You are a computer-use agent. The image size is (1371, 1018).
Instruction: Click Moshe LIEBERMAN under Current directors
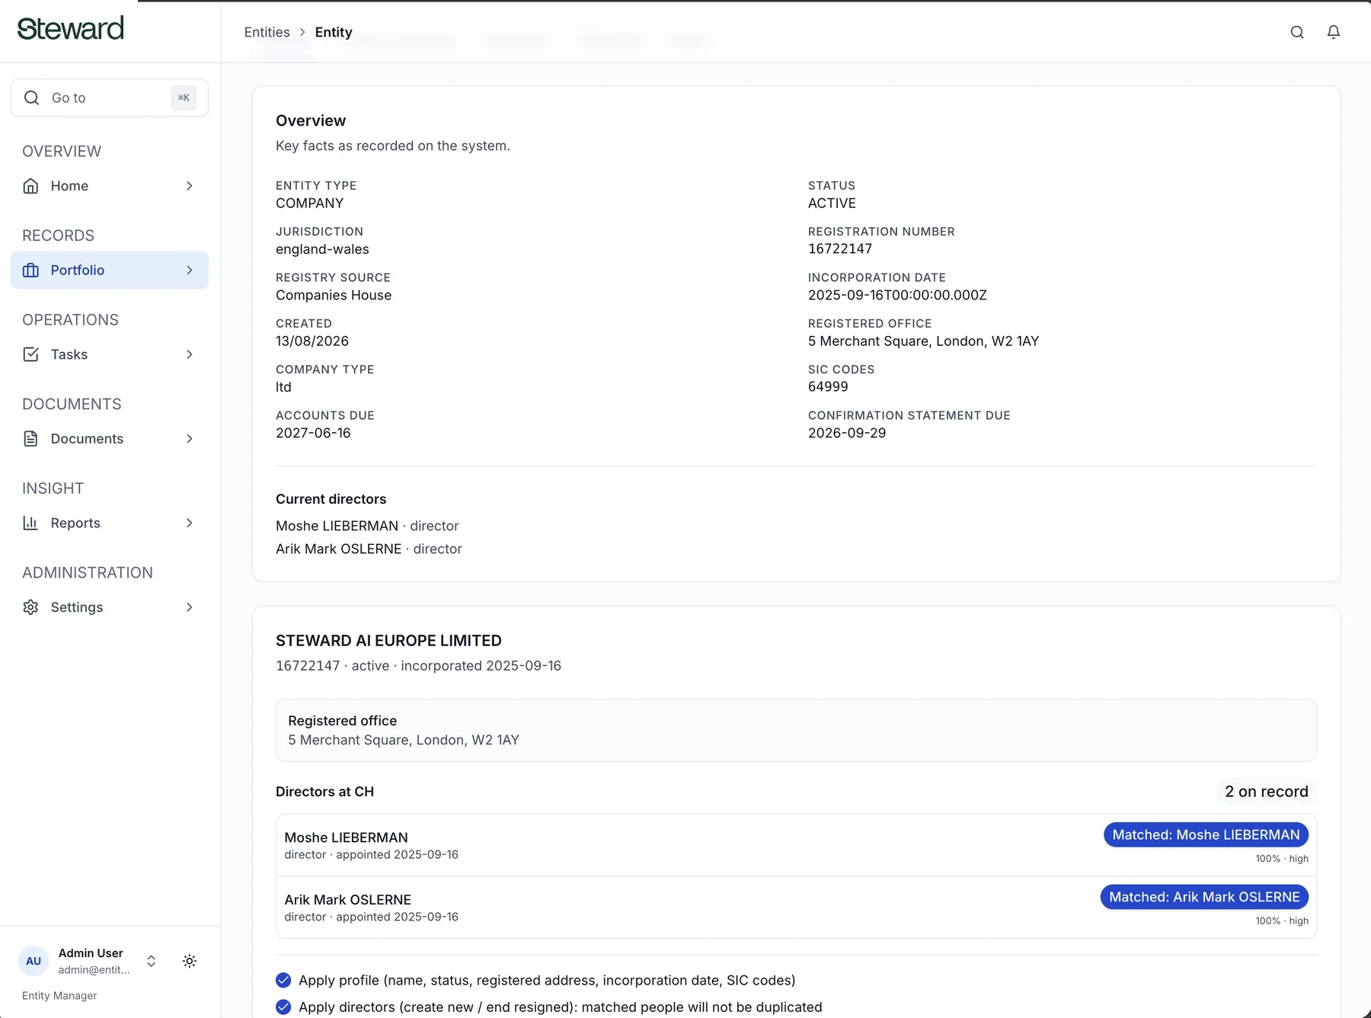[337, 526]
